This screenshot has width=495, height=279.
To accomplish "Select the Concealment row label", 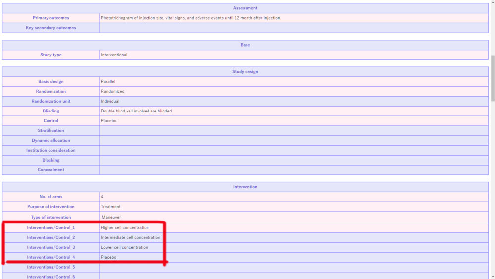I will (x=51, y=169).
